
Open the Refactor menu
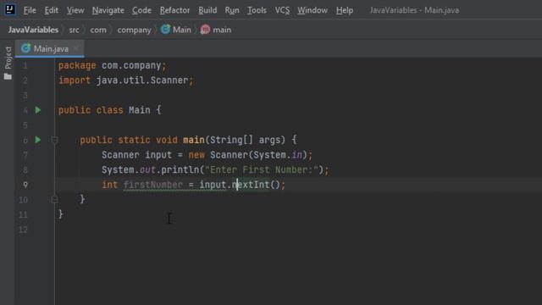click(x=174, y=10)
